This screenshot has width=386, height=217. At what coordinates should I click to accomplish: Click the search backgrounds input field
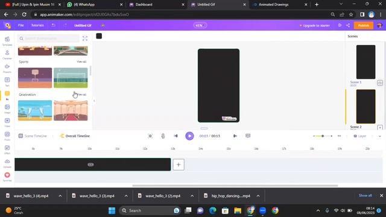pyautogui.click(x=49, y=39)
